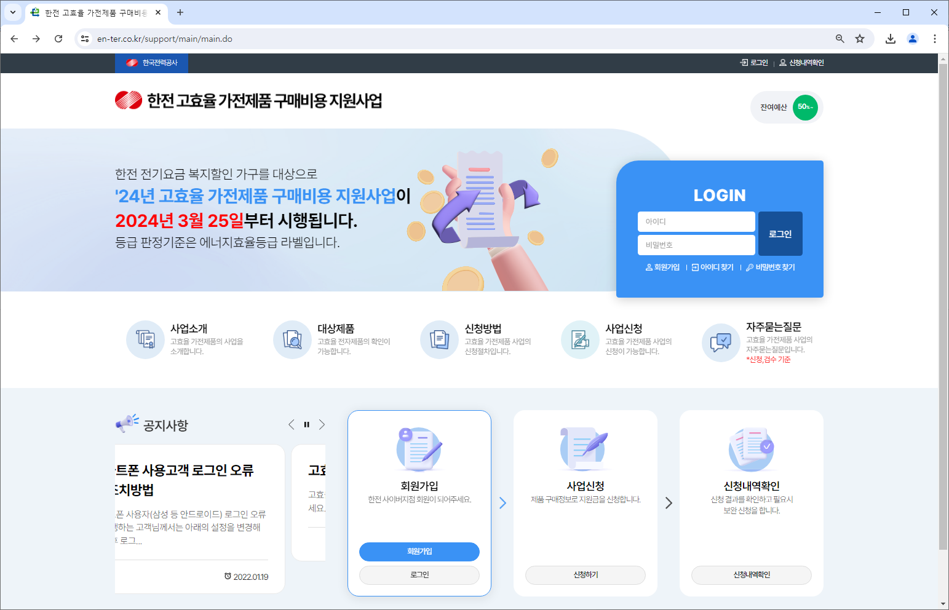Open the tab search dropdown arrow
Screen dimensions: 949x610
coord(12,12)
